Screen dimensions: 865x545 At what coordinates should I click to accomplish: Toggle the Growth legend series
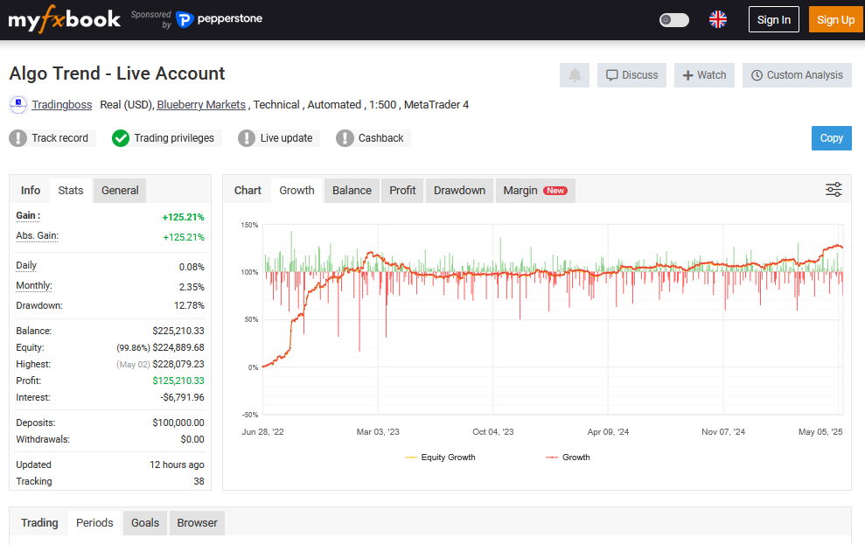pyautogui.click(x=569, y=458)
